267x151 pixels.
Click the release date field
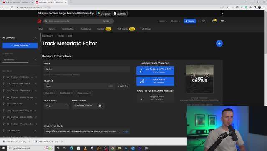point(88,106)
